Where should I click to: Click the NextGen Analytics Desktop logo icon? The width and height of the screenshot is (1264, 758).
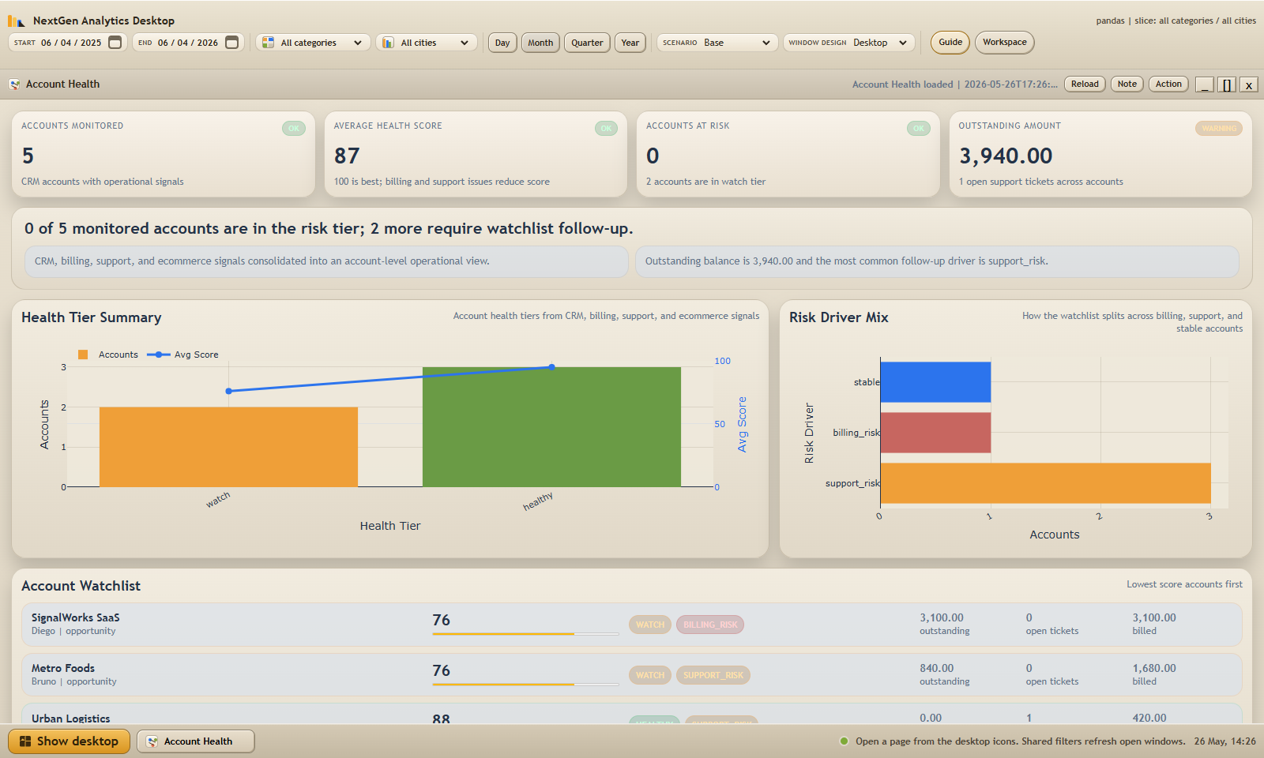pos(17,21)
